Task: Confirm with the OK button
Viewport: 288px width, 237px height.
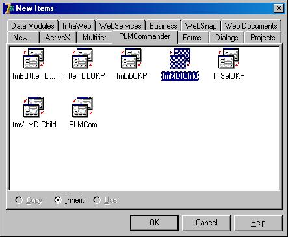Action: [x=154, y=223]
